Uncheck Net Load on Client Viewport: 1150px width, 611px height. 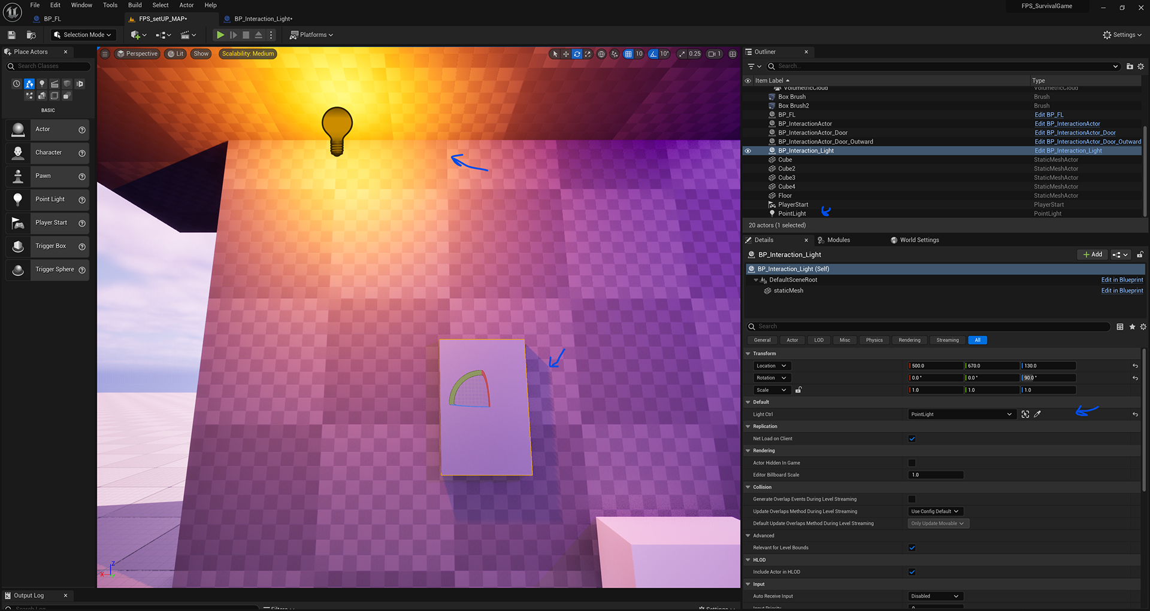(x=912, y=439)
